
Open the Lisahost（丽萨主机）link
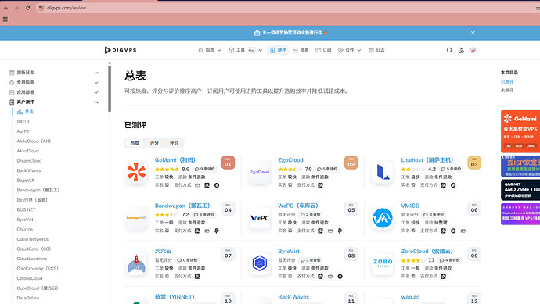pos(427,160)
